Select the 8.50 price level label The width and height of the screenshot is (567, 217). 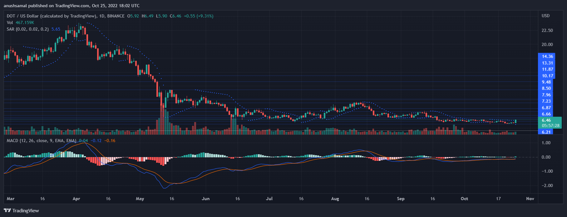pos(546,88)
